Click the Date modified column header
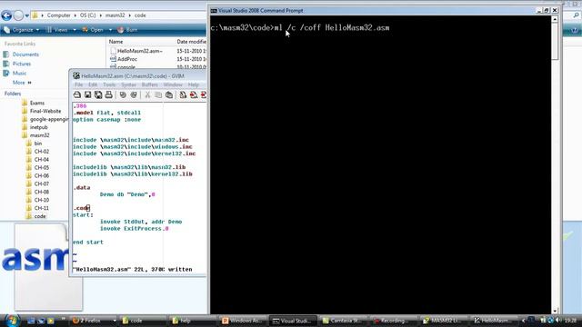Screen dimensions: 582x327 (191, 42)
